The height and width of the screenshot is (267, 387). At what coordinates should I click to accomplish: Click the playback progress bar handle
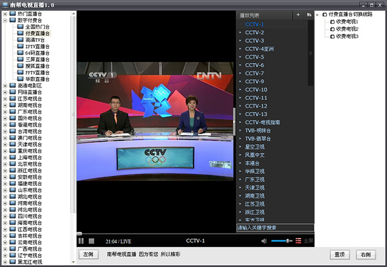(79, 234)
